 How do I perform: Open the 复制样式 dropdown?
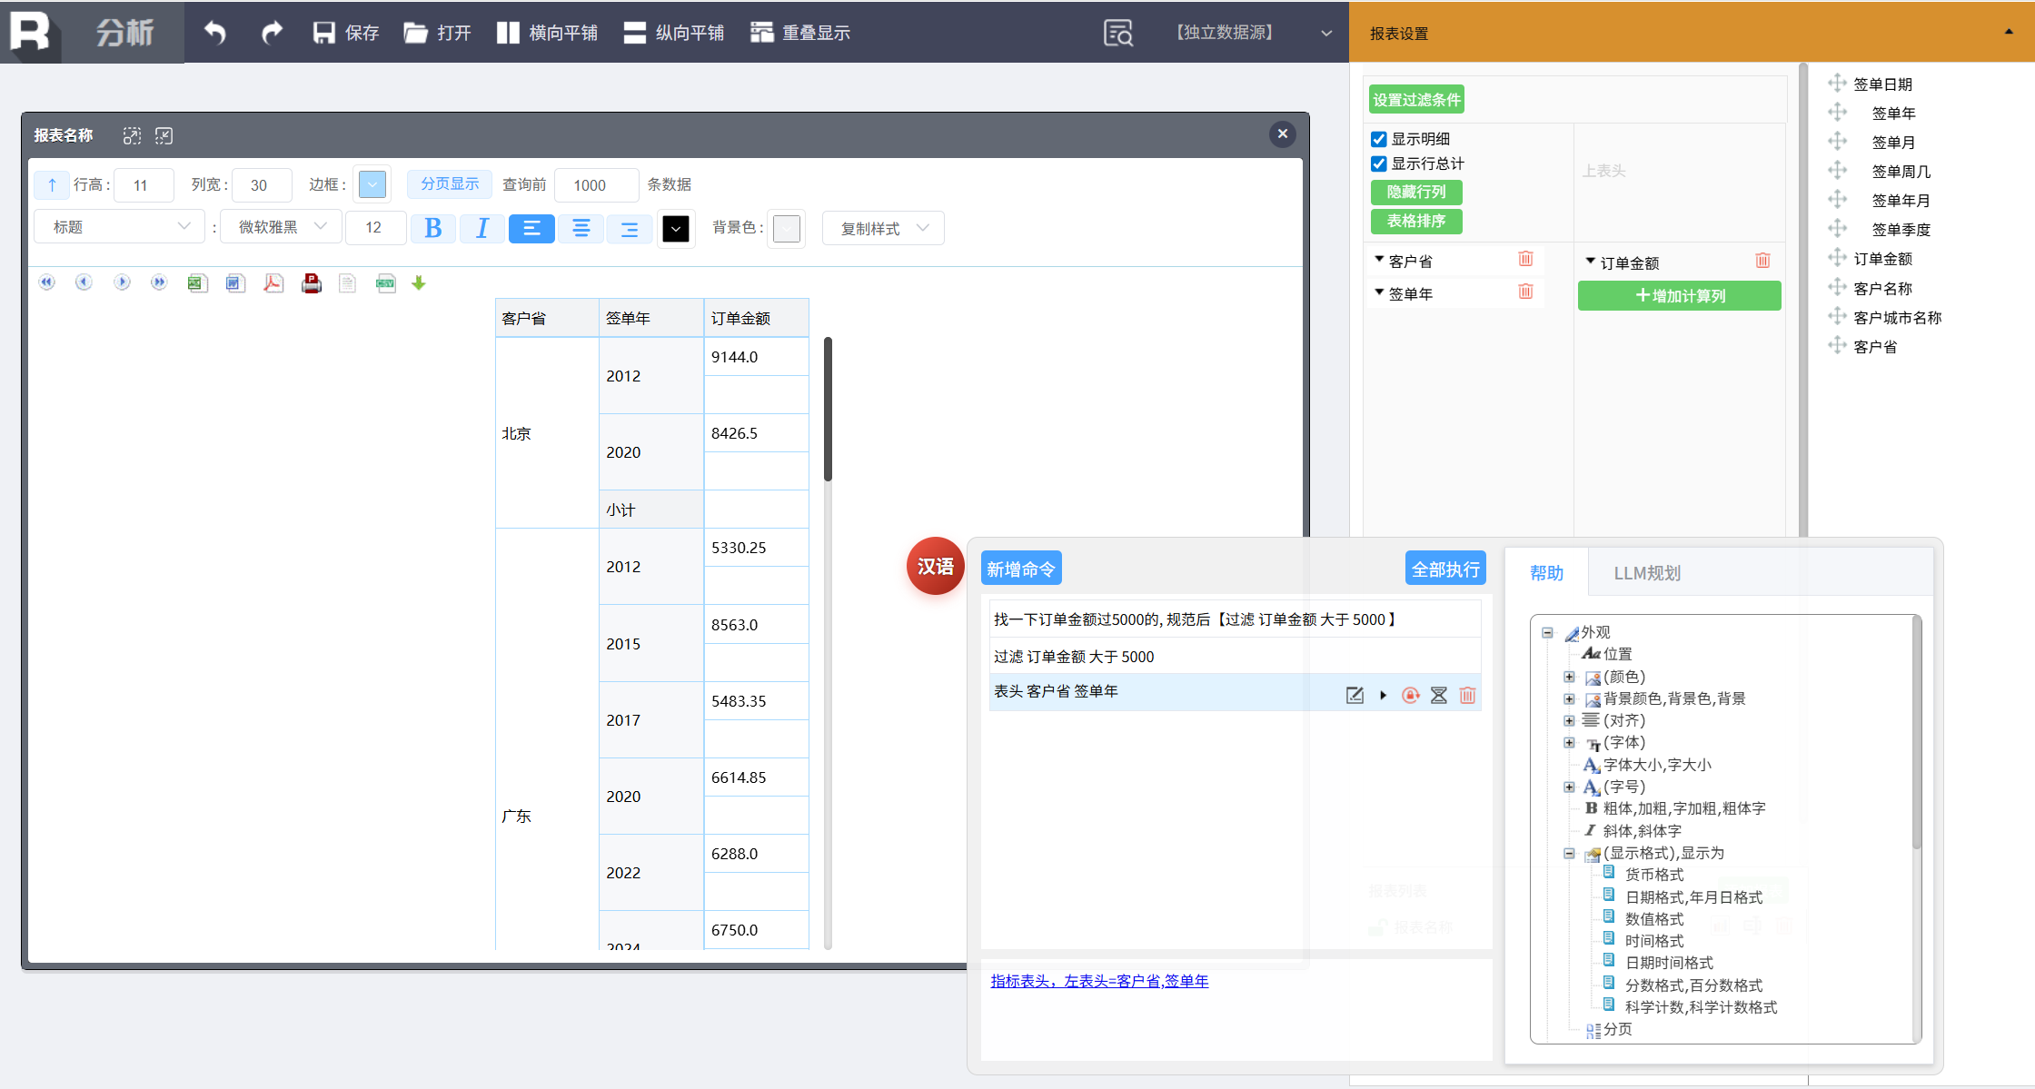(x=883, y=228)
